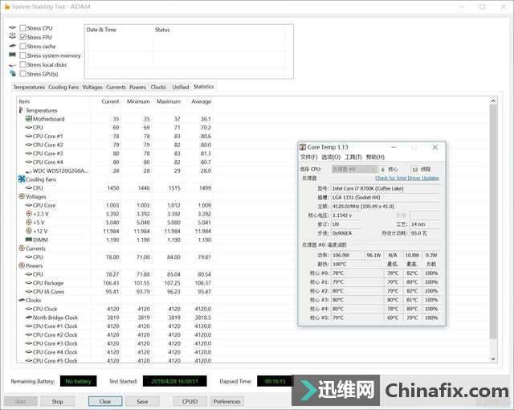The height and width of the screenshot is (410, 514).
Task: Select the CPU Clock row
Action: click(115, 309)
